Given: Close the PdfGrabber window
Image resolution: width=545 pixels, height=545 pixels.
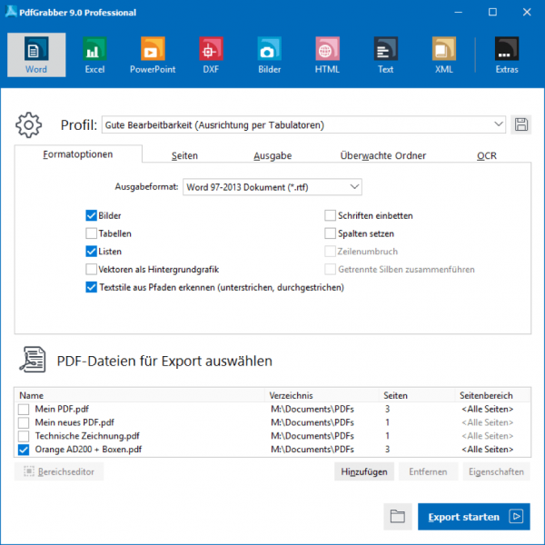Looking at the screenshot, I should tap(527, 12).
